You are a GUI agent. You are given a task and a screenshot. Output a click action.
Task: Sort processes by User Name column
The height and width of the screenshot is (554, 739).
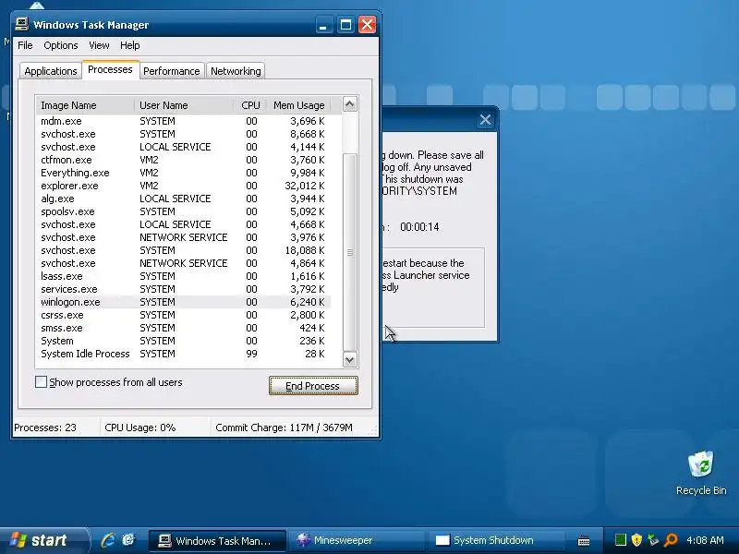click(x=184, y=105)
